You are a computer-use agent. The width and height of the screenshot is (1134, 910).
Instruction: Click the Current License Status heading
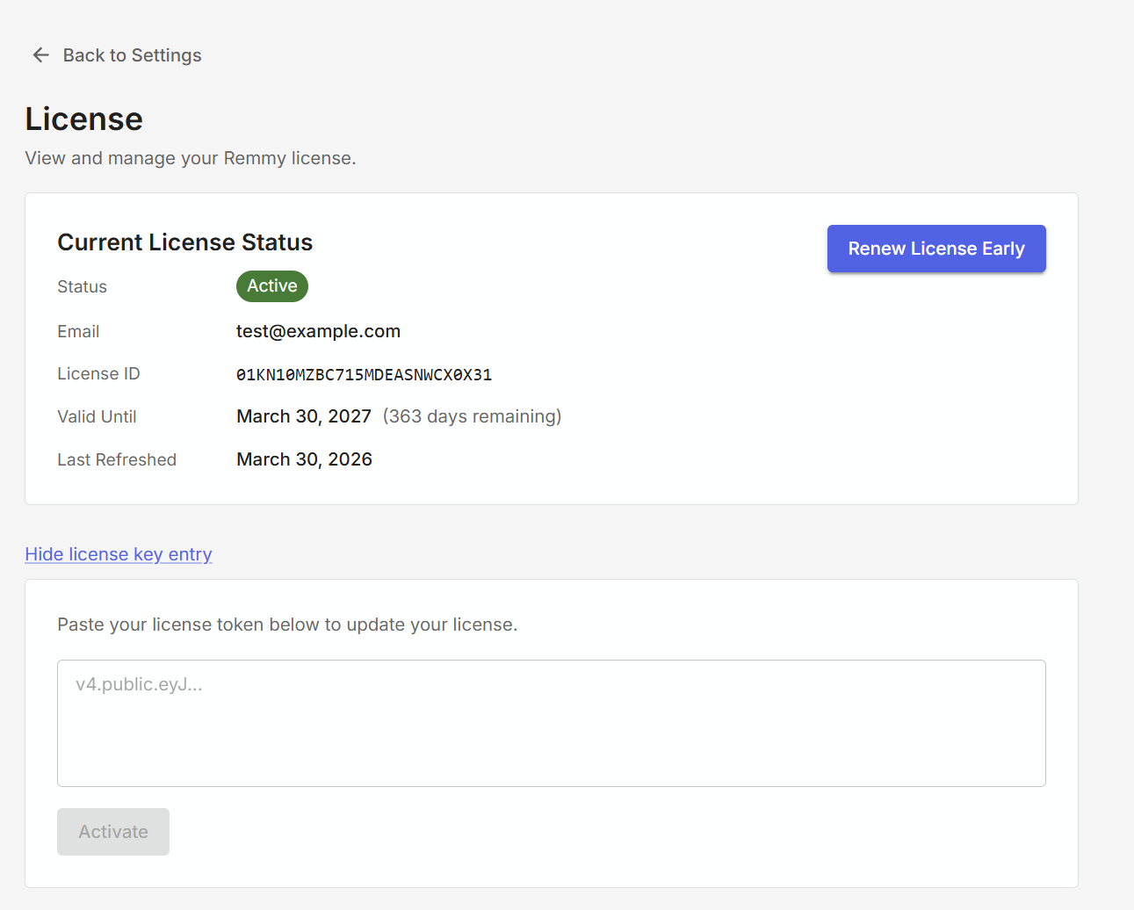point(184,242)
